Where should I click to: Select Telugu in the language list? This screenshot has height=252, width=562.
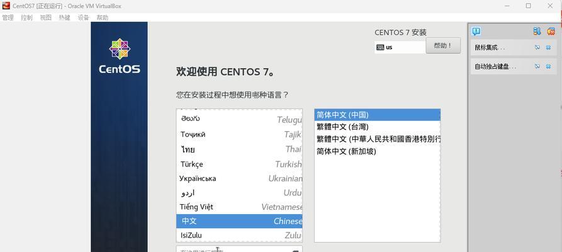coord(239,119)
